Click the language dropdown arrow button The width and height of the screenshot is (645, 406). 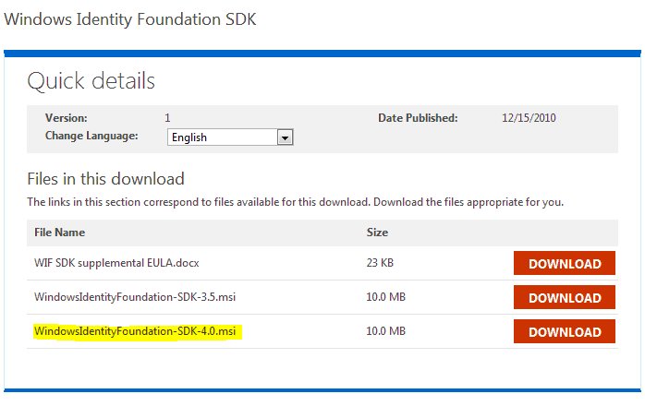(x=286, y=137)
